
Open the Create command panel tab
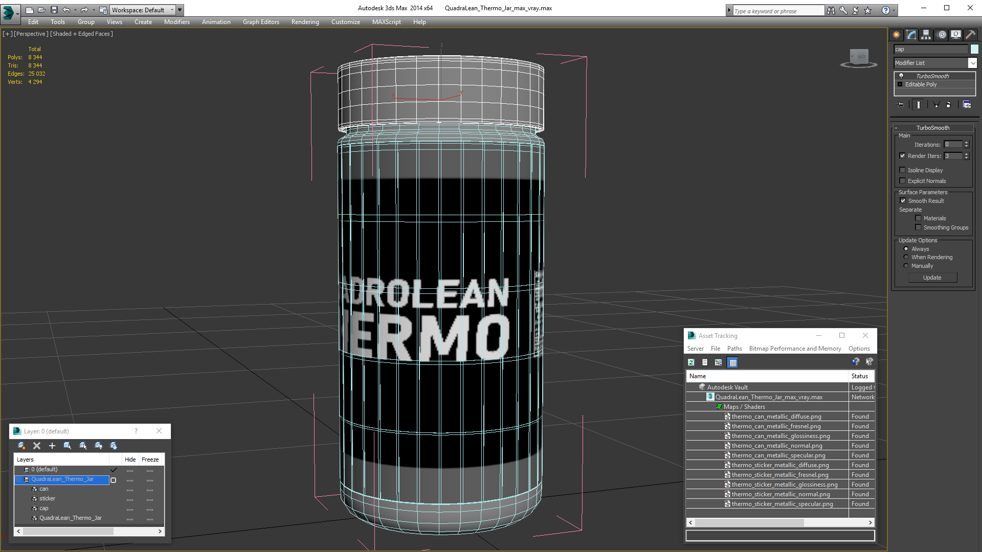click(897, 35)
